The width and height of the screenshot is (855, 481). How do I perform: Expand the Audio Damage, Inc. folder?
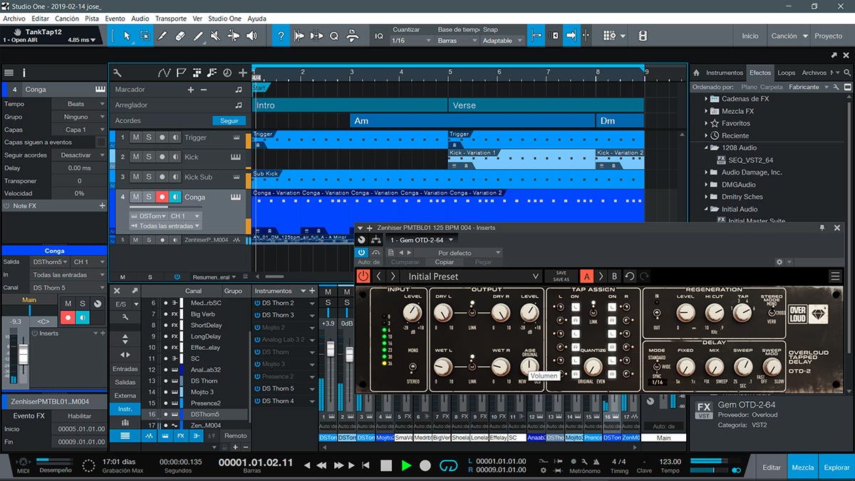[707, 172]
